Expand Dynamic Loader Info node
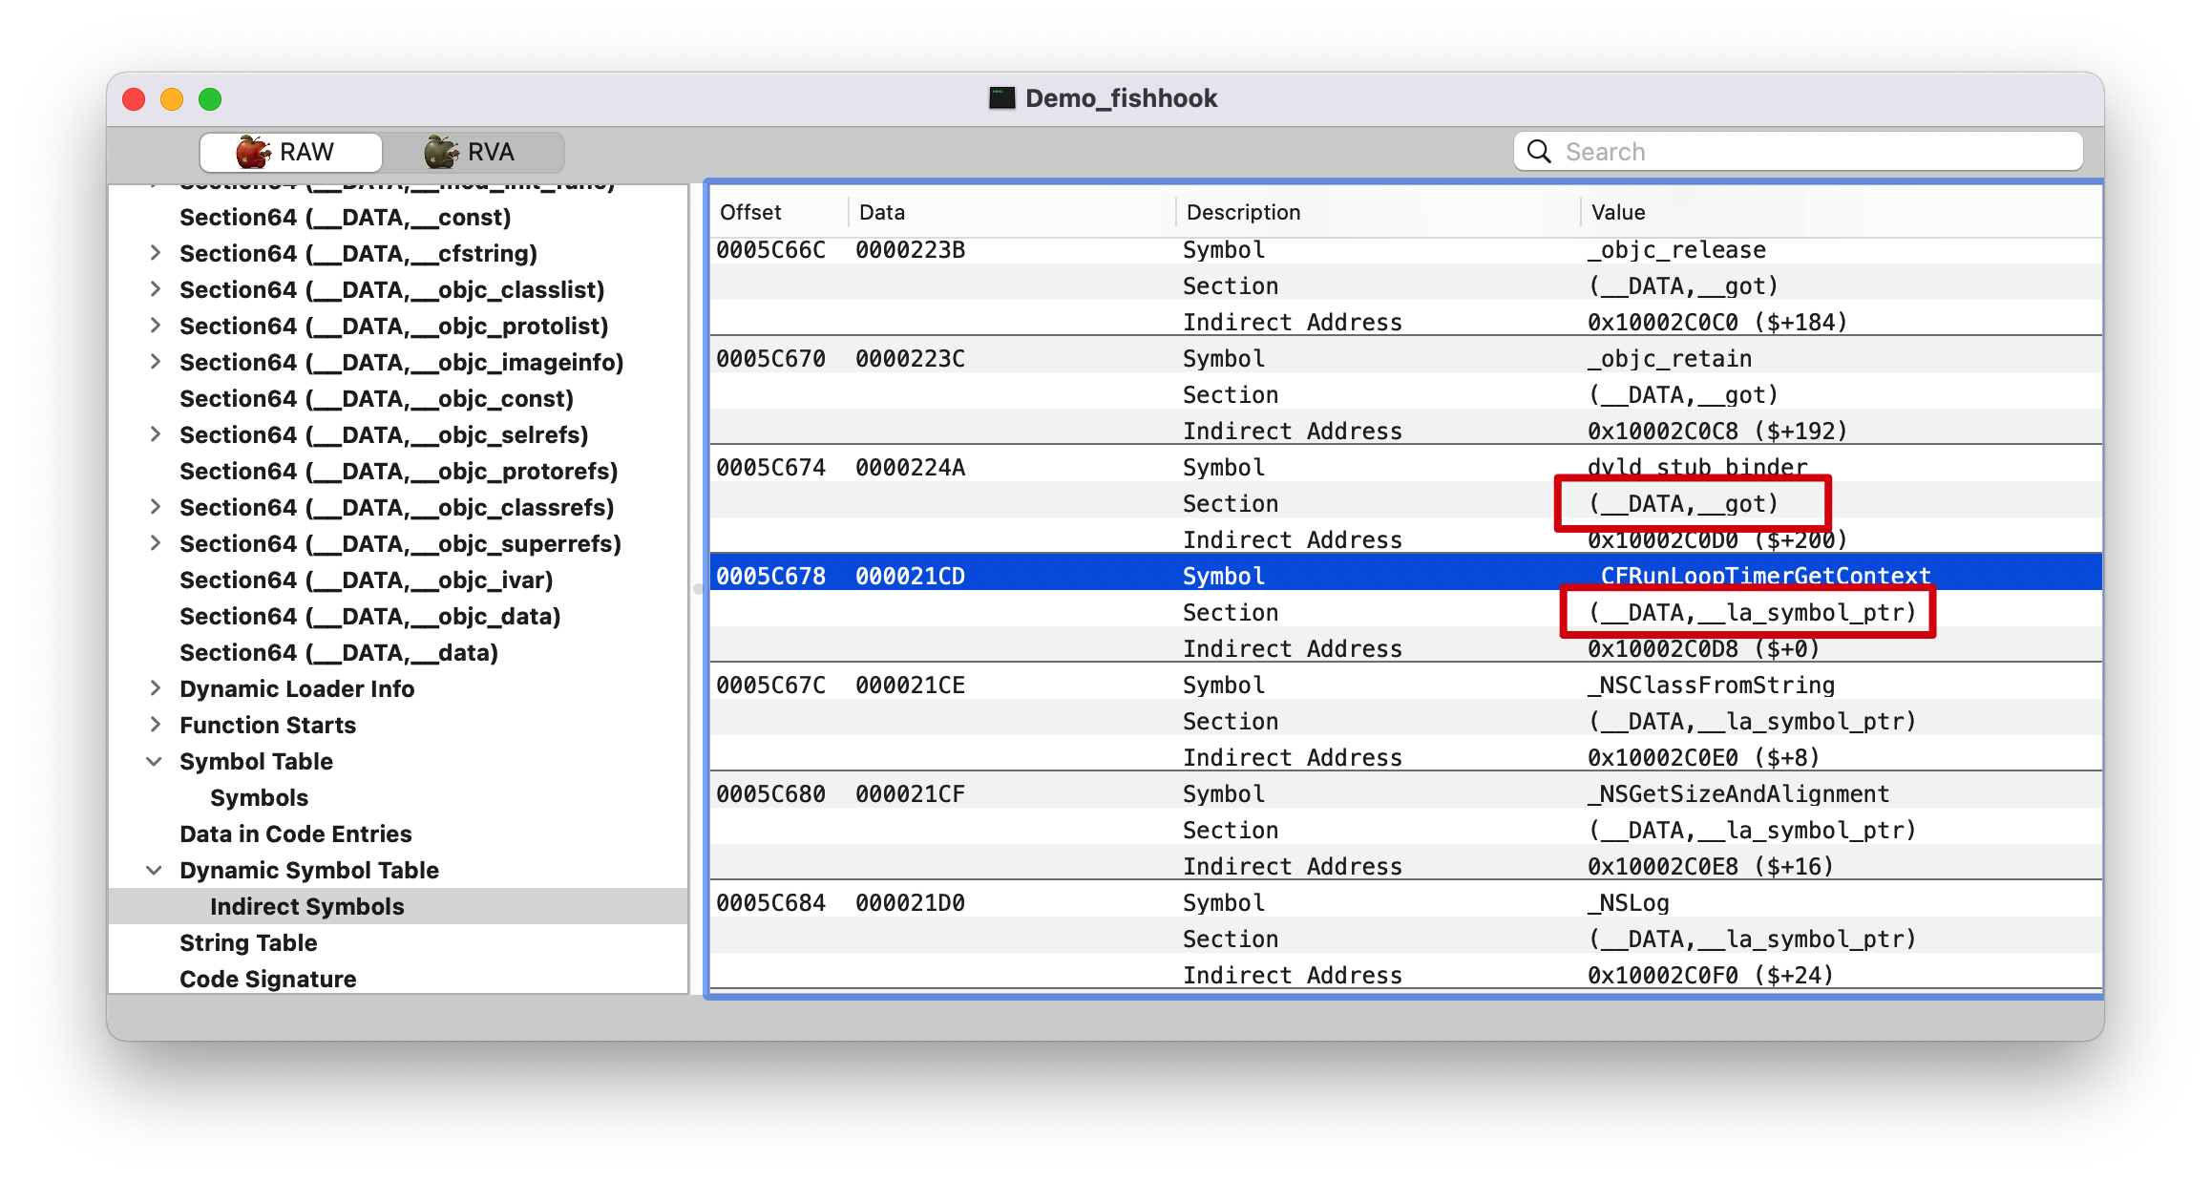 coord(155,688)
